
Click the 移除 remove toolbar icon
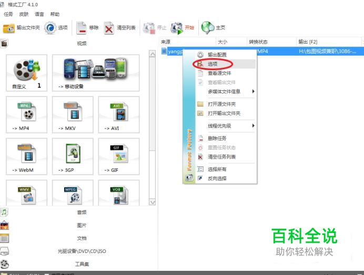81,28
